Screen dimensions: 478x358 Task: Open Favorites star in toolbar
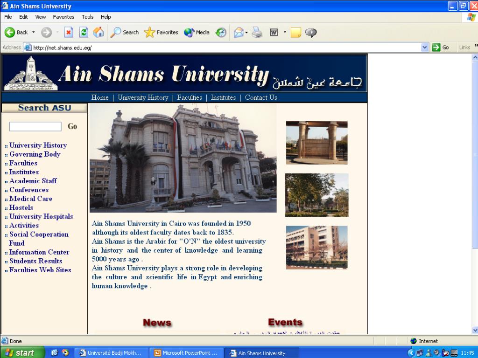tap(161, 32)
